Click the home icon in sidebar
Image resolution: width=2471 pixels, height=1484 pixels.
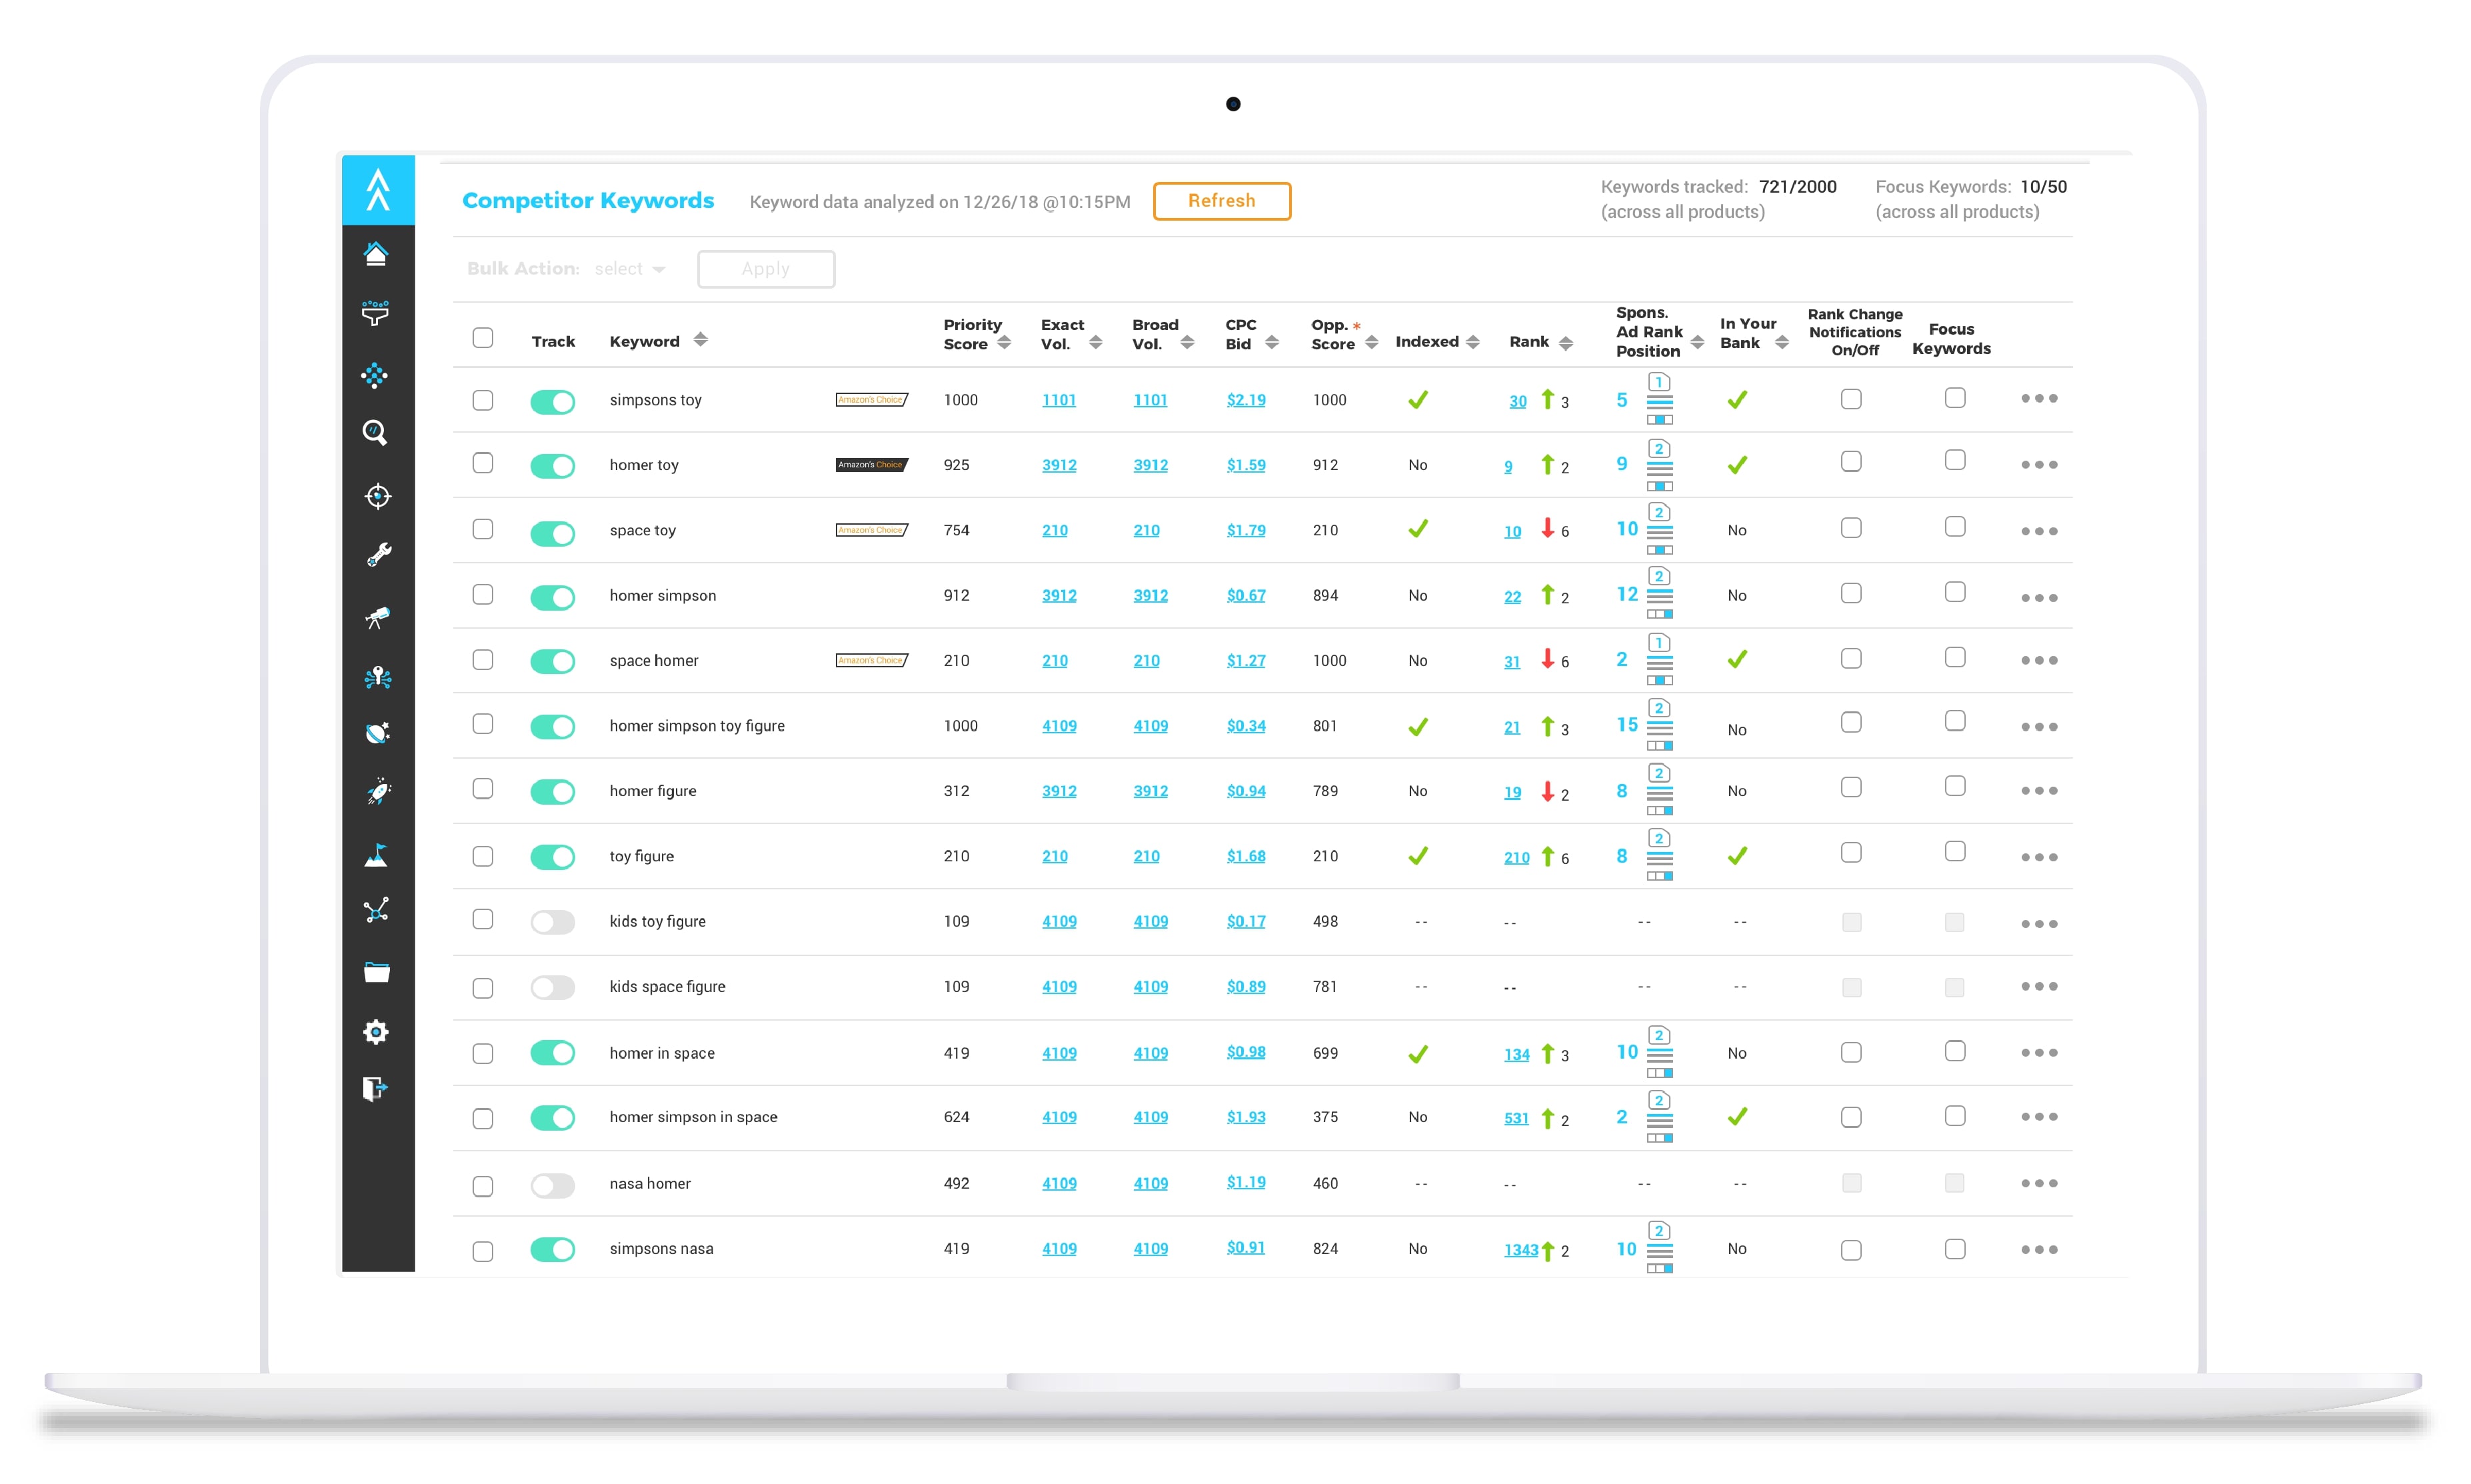click(376, 254)
